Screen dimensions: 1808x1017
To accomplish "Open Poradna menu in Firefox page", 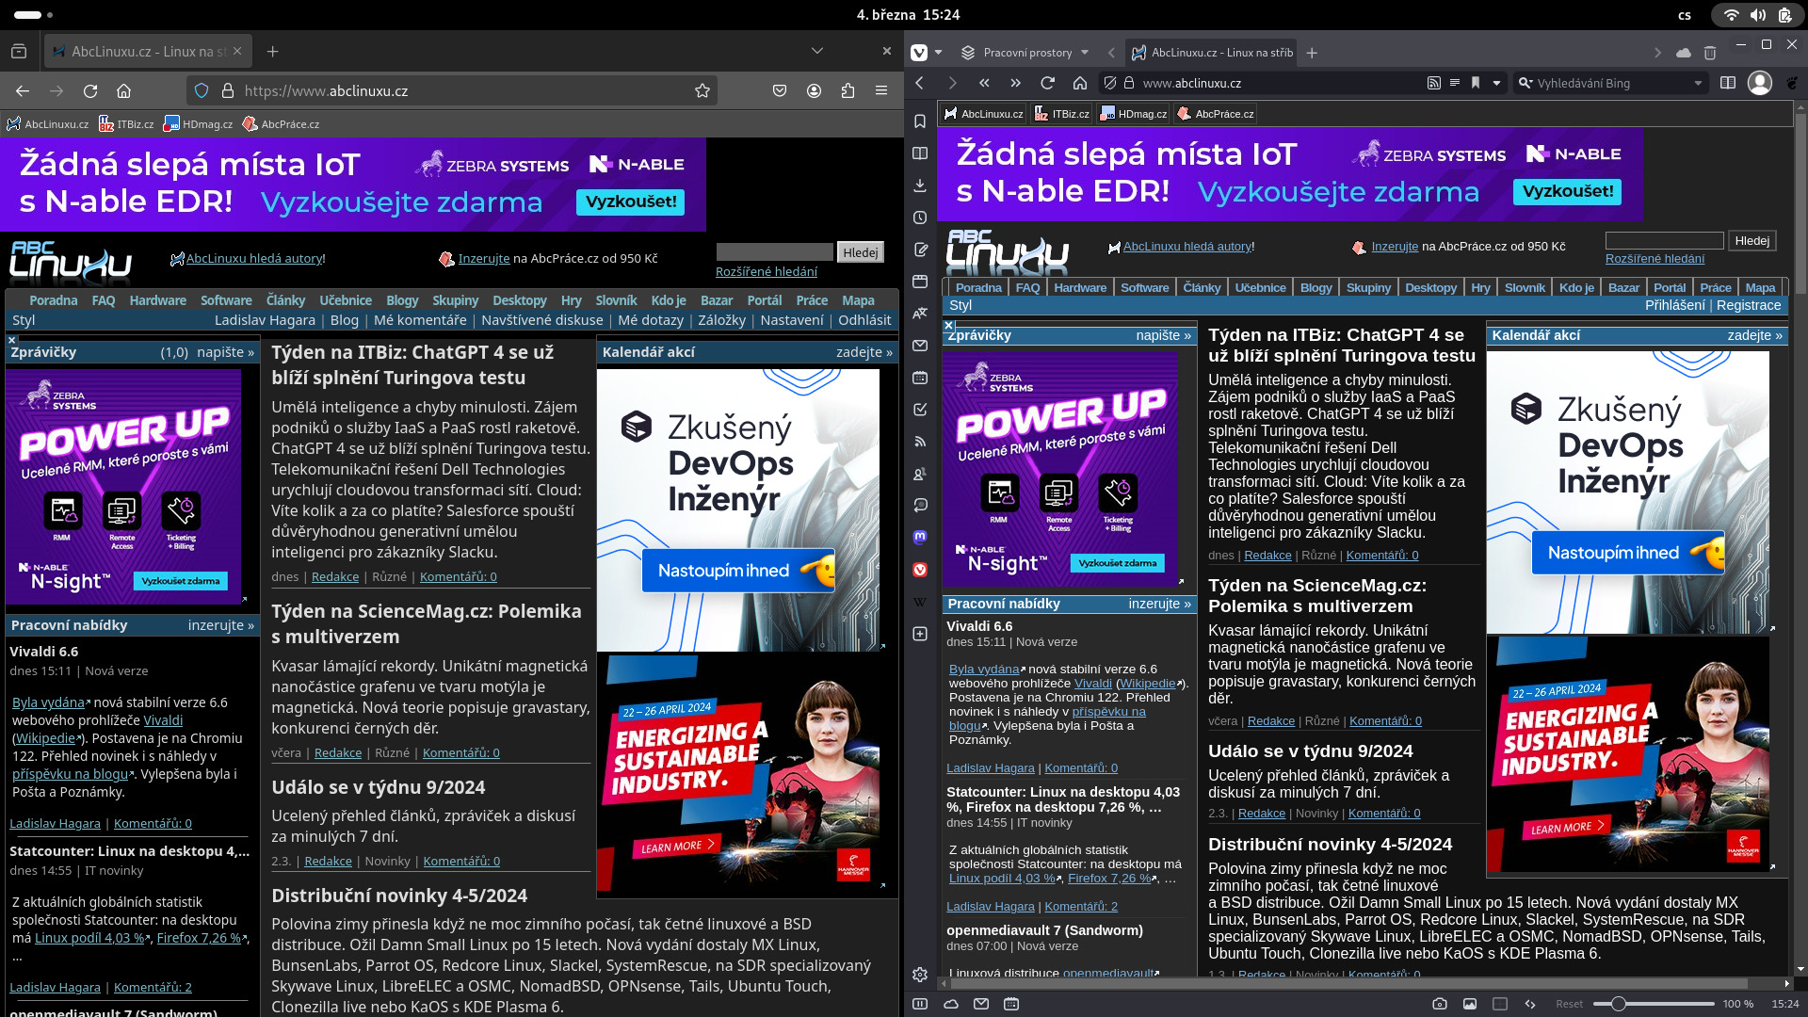I will pos(53,300).
